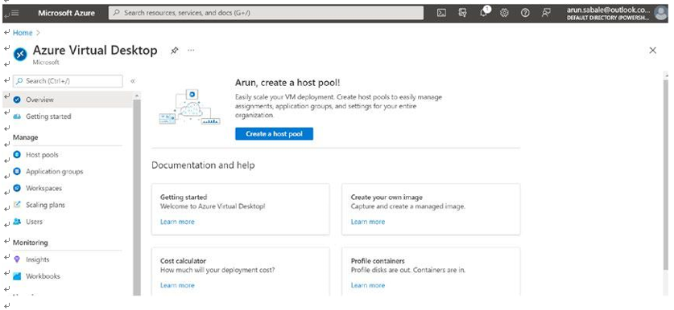Click the arun.sabale@outlook.co... account name

[608, 10]
